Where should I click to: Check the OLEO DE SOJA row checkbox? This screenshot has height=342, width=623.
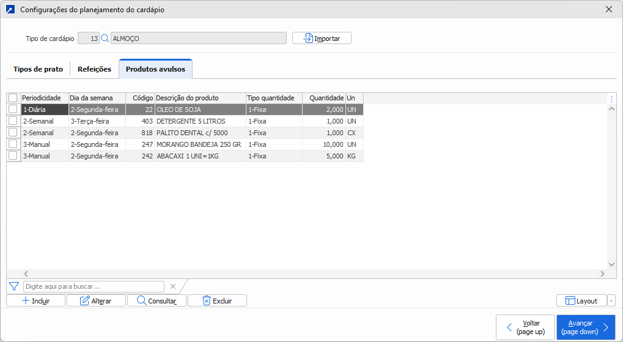click(x=13, y=109)
